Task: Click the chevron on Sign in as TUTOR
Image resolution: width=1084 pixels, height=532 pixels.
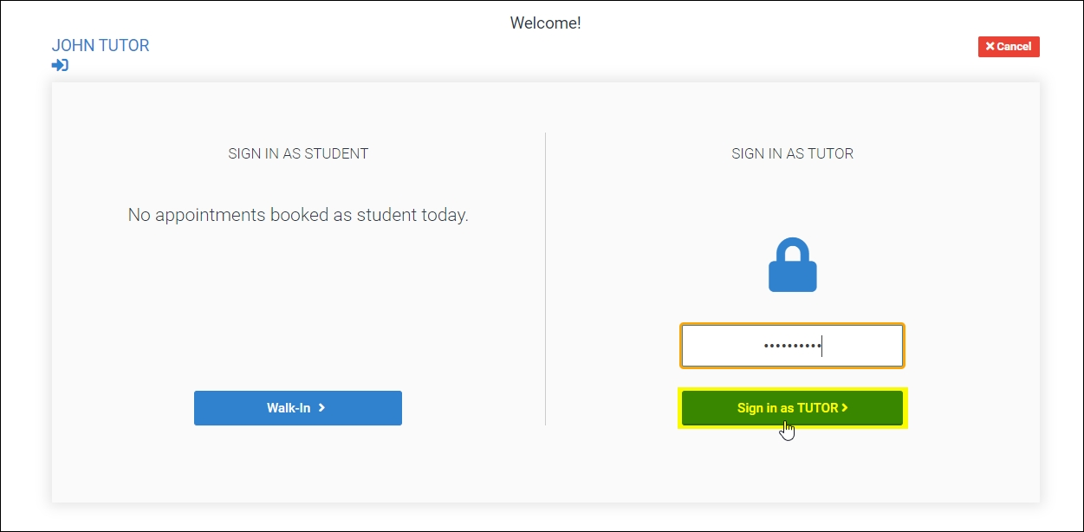Action: pos(845,407)
